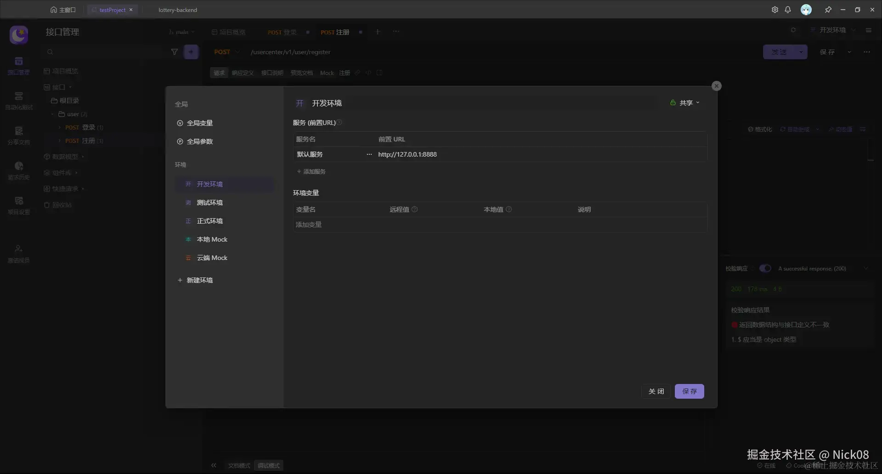Screen dimensions: 882x474
Task: Open the arrow dropdown beside 发送
Action: 801,52
